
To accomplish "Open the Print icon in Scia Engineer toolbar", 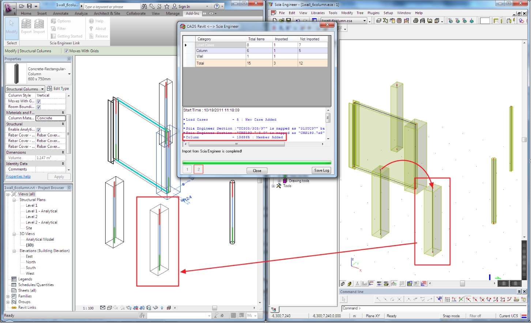I will pyautogui.click(x=417, y=20).
